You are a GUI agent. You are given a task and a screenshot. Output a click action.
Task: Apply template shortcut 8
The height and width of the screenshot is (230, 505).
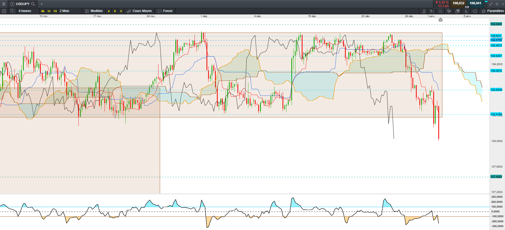[115, 11]
